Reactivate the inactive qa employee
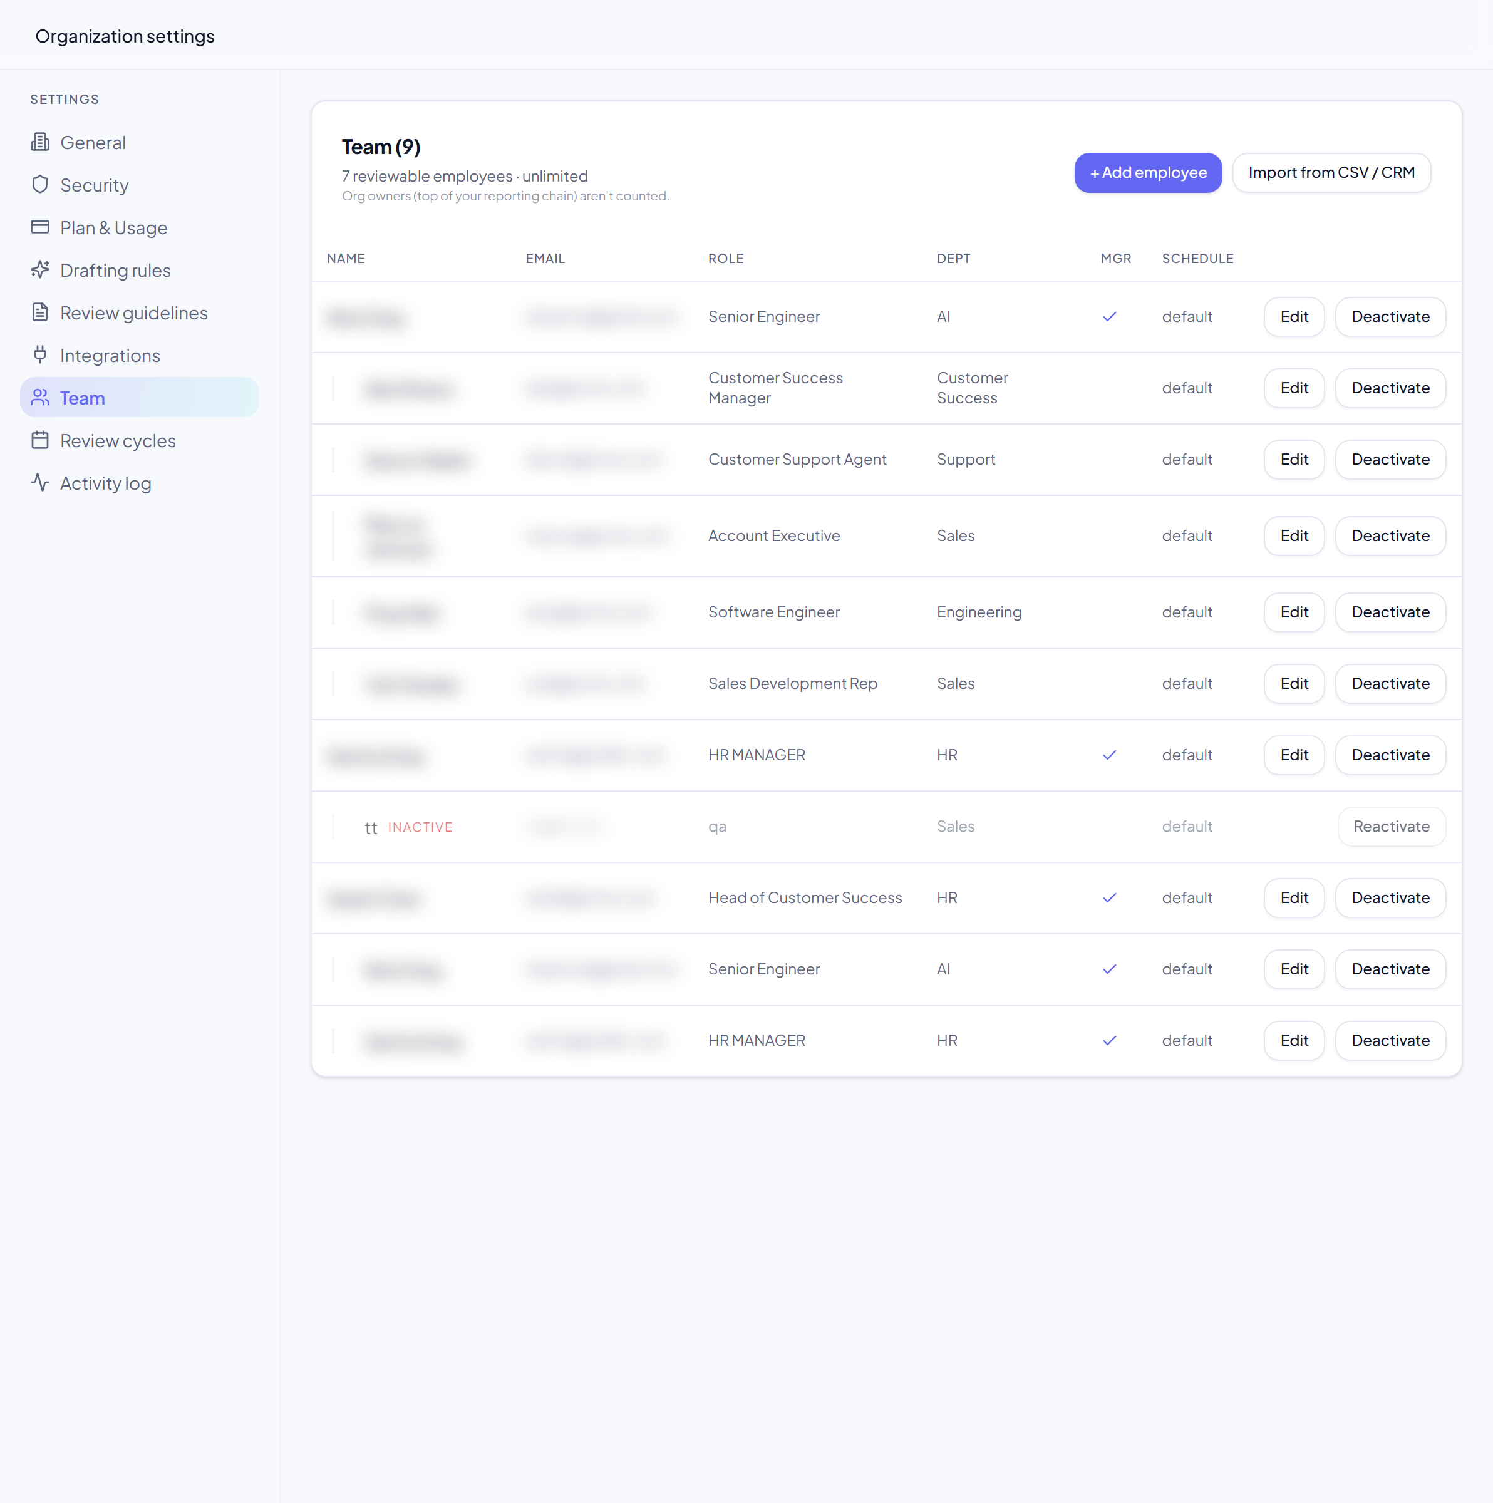This screenshot has height=1503, width=1493. [x=1391, y=826]
